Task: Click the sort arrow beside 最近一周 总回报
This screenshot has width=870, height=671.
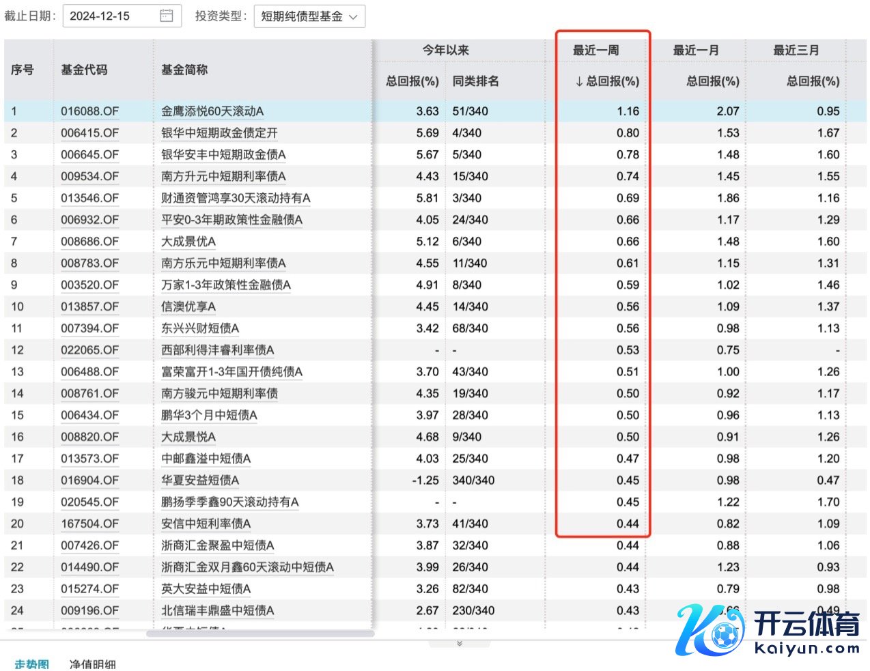Action: (579, 81)
